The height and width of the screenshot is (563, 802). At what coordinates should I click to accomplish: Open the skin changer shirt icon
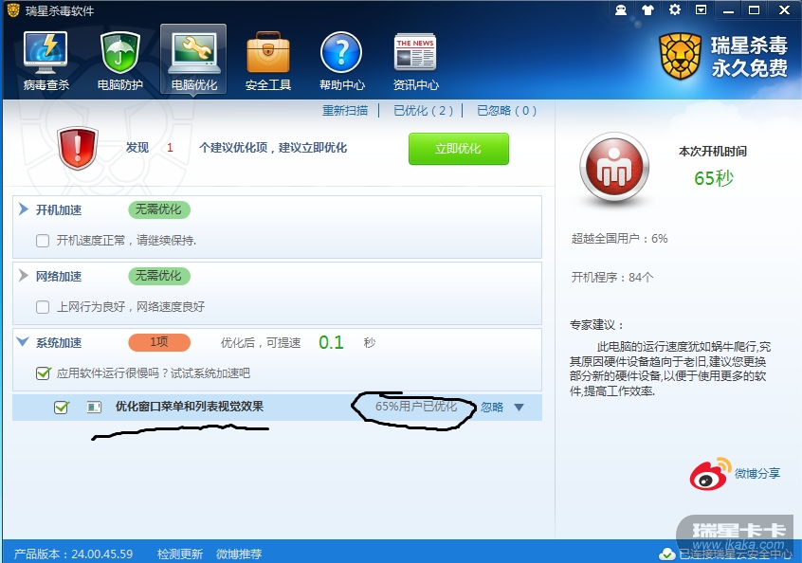(x=648, y=9)
